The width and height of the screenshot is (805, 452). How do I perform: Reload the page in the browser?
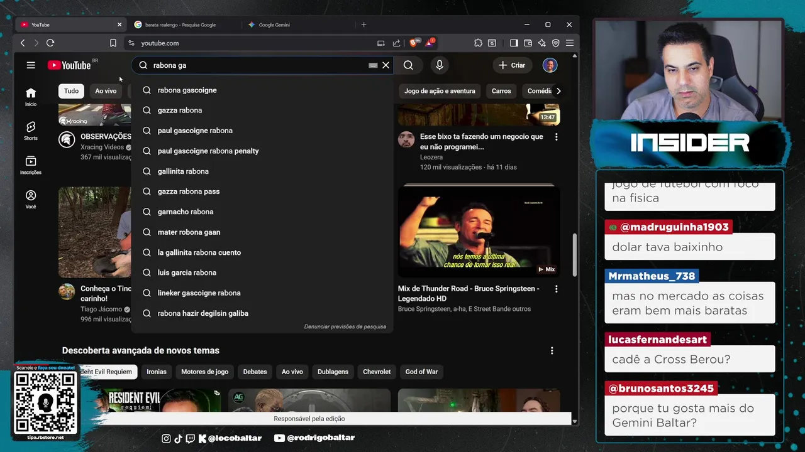[x=50, y=43]
